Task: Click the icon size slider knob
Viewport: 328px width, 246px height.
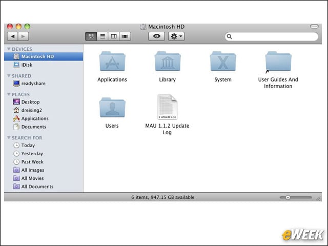Action: click(x=288, y=197)
